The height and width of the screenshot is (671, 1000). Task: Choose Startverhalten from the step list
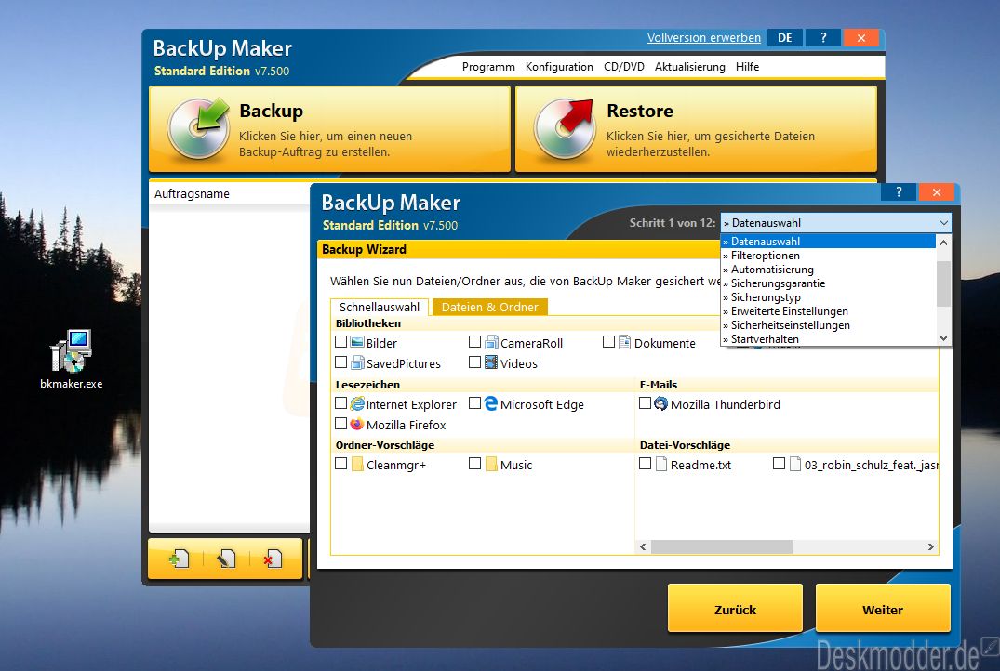click(x=828, y=339)
